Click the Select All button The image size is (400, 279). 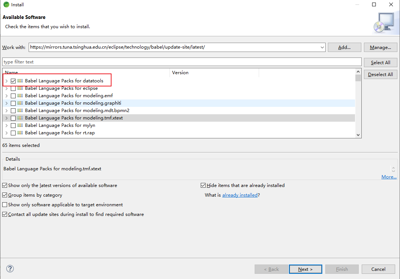click(380, 63)
